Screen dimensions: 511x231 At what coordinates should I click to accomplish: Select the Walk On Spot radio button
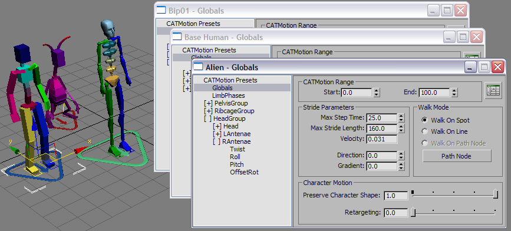pos(424,120)
